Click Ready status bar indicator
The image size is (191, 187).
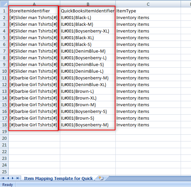(x=8, y=185)
